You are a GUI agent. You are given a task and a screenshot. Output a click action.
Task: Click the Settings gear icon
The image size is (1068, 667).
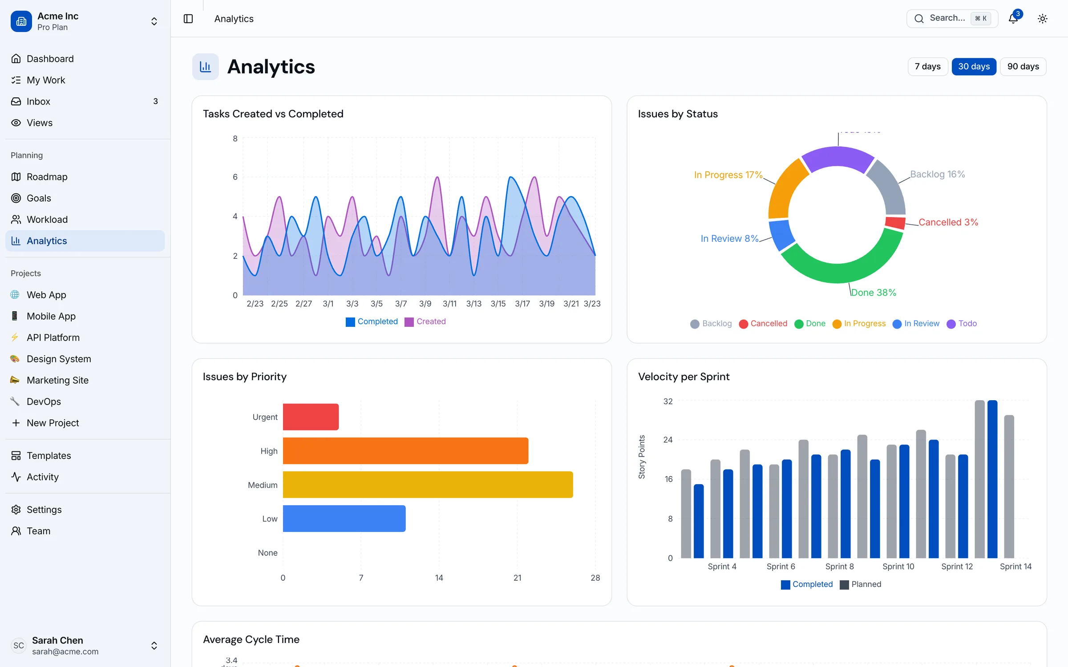(16, 510)
